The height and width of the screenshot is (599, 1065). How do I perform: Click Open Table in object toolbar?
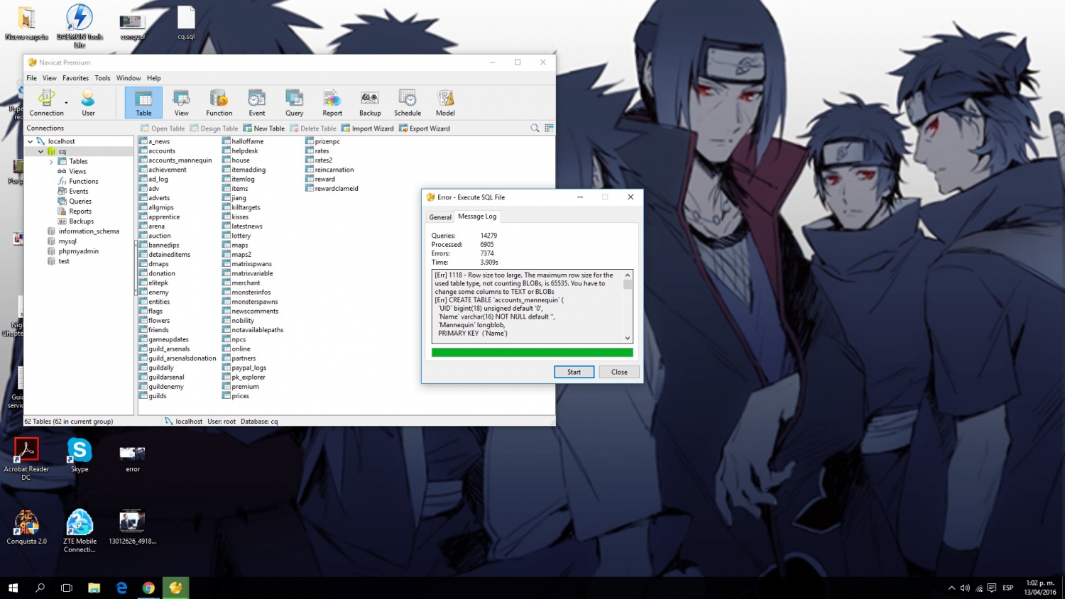(163, 128)
